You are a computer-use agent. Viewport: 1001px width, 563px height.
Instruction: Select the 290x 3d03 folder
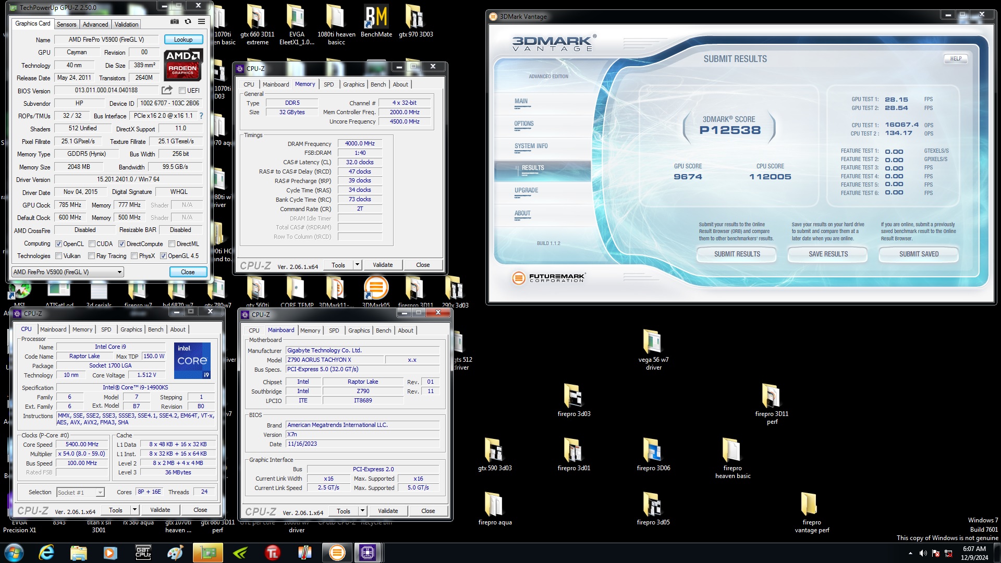pyautogui.click(x=455, y=292)
